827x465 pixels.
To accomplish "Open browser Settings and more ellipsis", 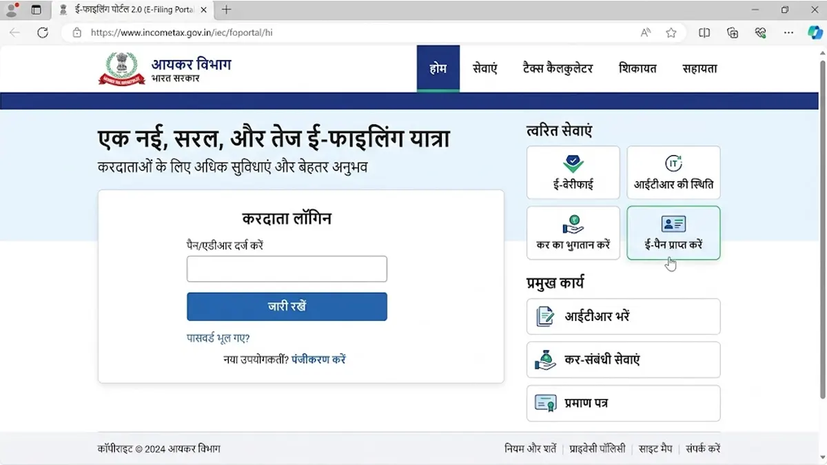I will coord(789,32).
